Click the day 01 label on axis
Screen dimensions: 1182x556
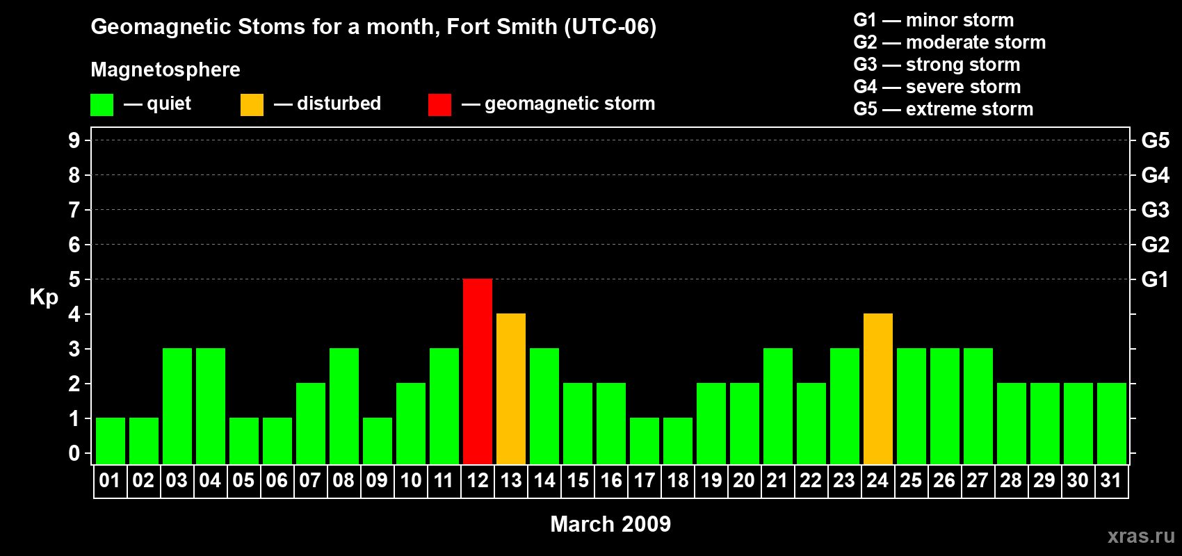pyautogui.click(x=110, y=481)
